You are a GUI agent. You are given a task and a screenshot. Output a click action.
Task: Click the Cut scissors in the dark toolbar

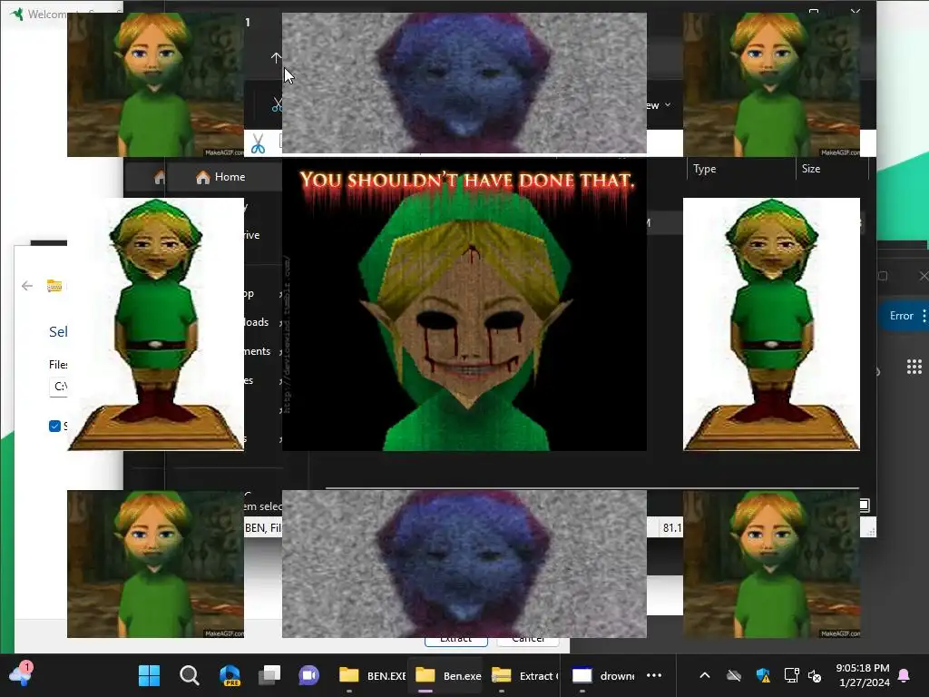pos(278,104)
